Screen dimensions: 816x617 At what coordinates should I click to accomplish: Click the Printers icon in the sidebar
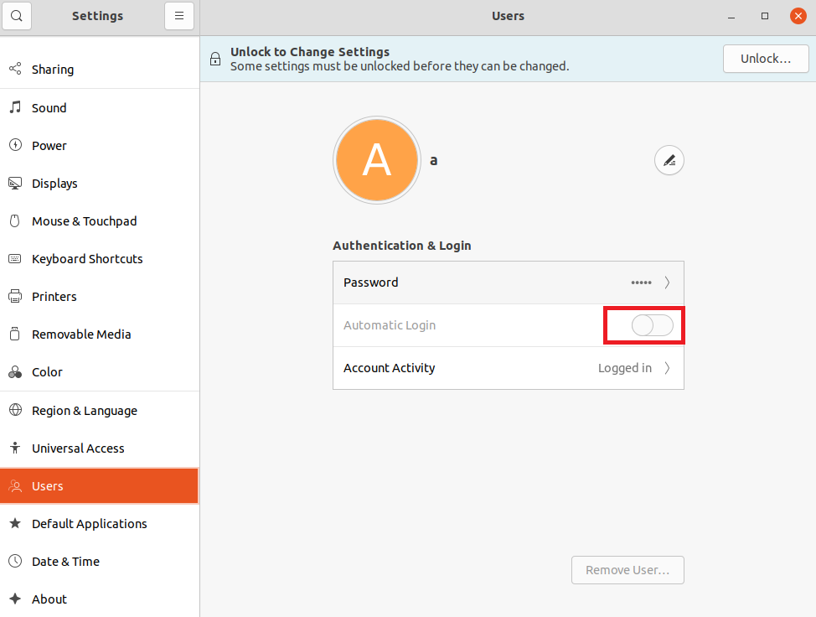tap(14, 296)
